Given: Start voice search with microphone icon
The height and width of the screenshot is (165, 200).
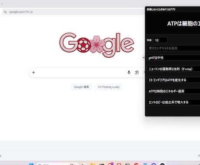Looking at the screenshot, I should pyautogui.click(x=129, y=73).
